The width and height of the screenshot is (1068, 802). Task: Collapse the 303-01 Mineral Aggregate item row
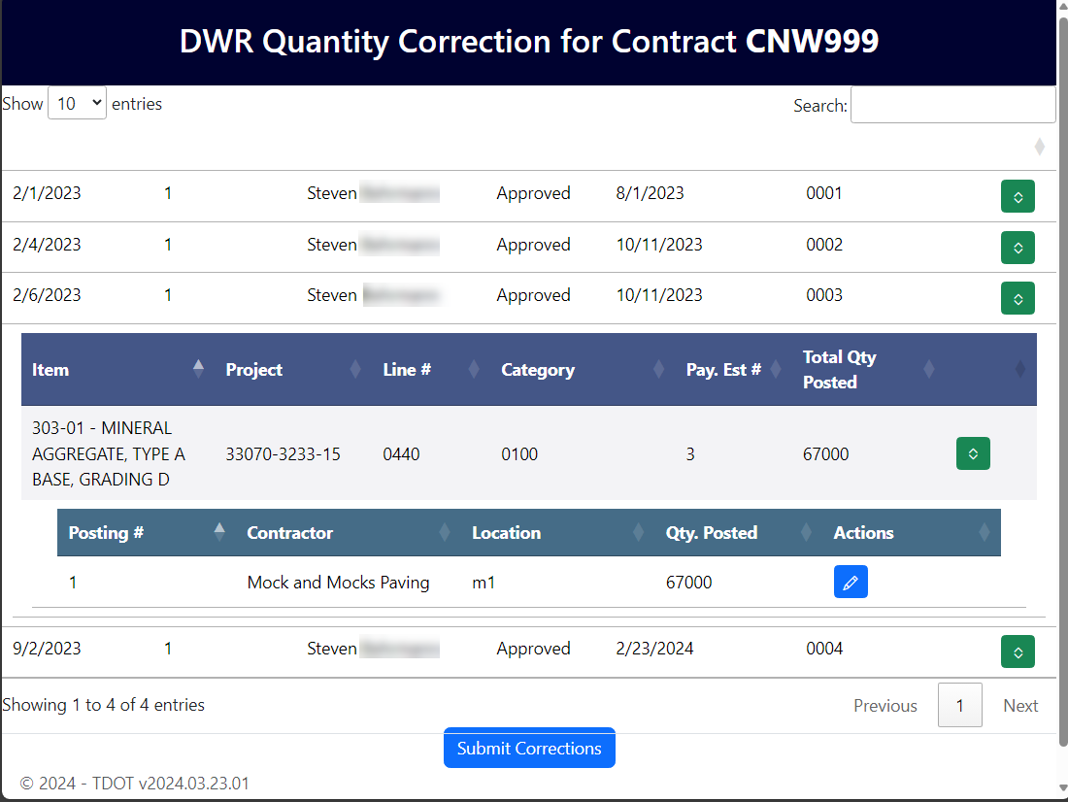pos(973,453)
